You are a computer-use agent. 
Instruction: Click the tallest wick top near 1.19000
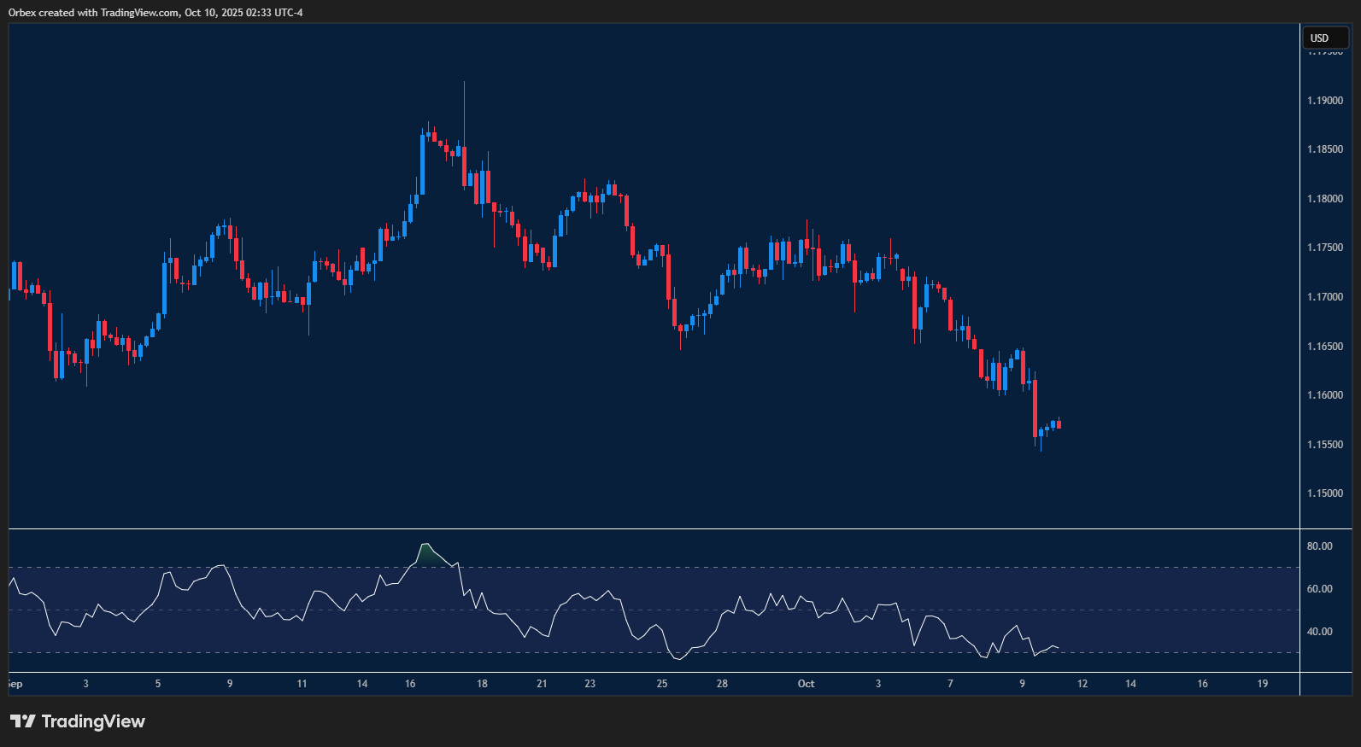coord(464,84)
